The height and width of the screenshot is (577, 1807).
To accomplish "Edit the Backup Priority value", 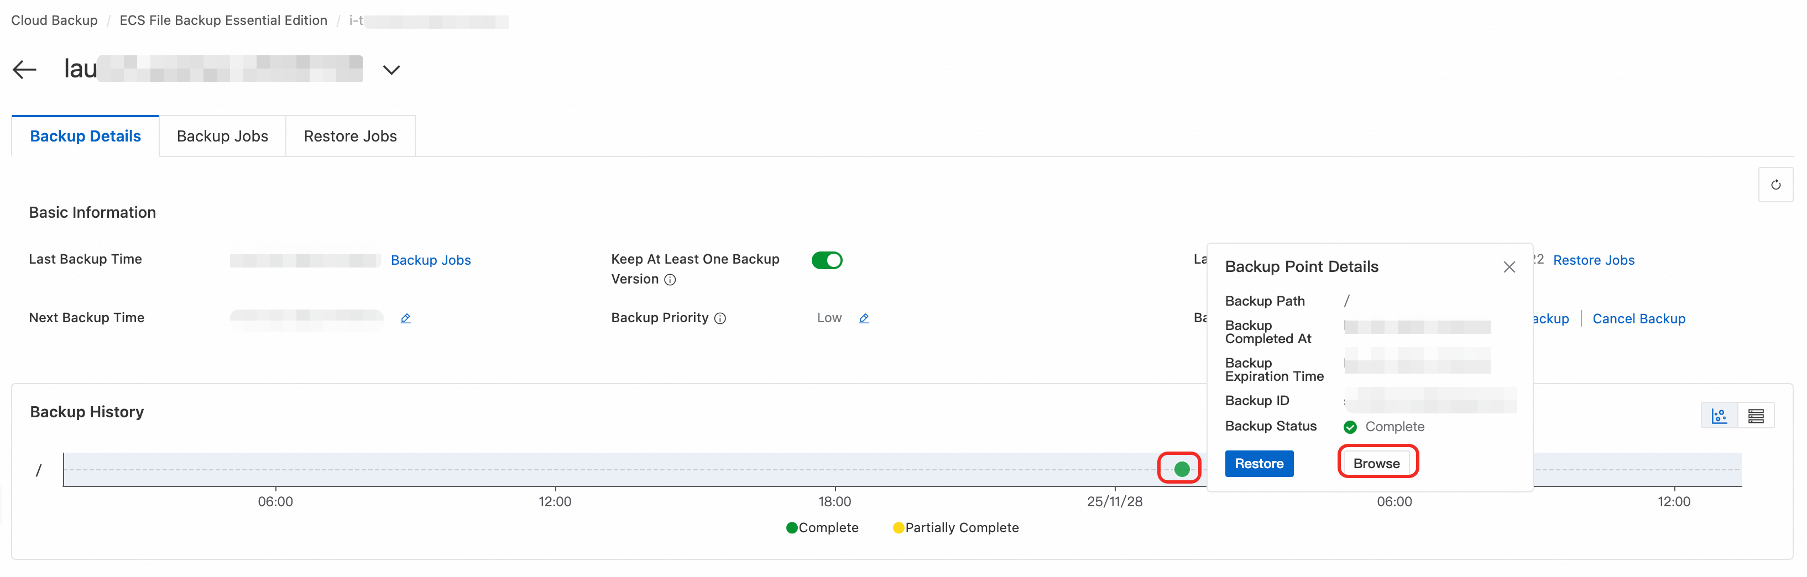I will pos(864,318).
